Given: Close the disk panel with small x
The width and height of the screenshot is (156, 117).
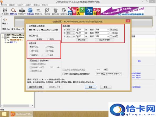Looking at the screenshot, I should click(x=1, y=17).
